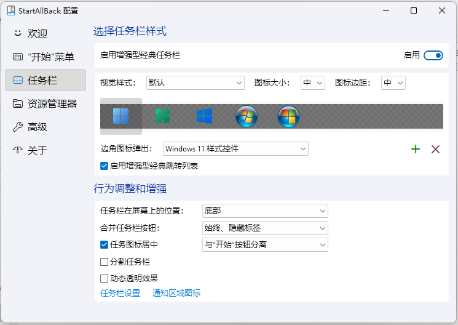Click the StartAllBack app icon in title bar
Viewport: 458px width, 325px height.
point(11,10)
